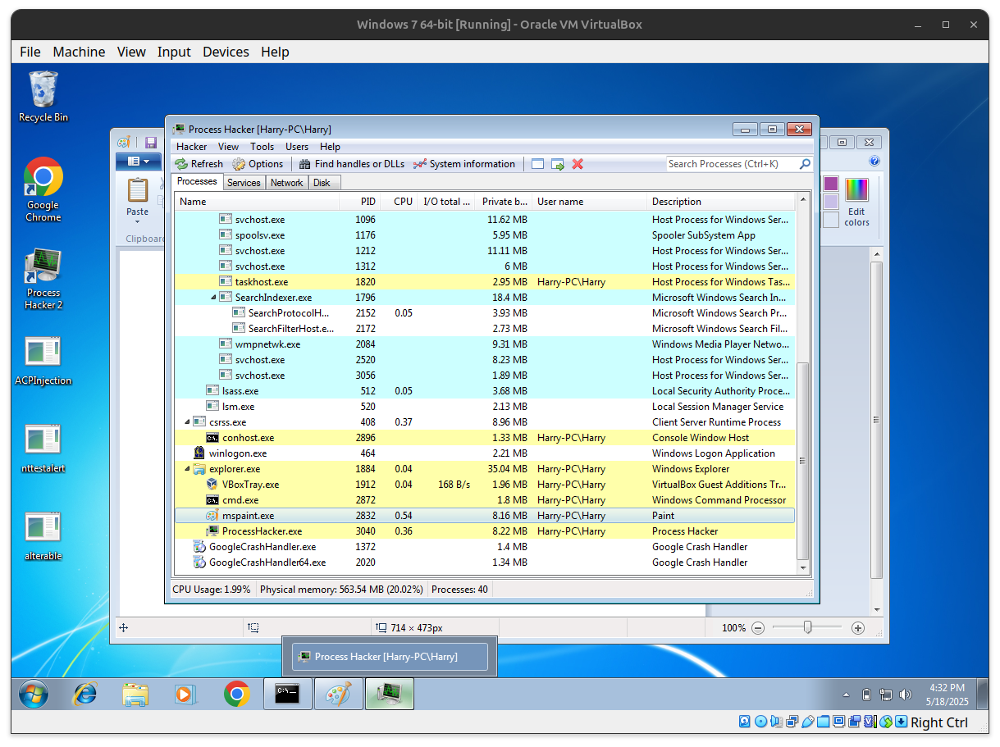Image resolution: width=1000 pixels, height=747 pixels.
Task: Select the purple color swatch in Paint
Action: click(831, 184)
